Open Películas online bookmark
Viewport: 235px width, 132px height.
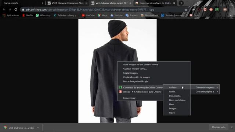[x=66, y=15]
